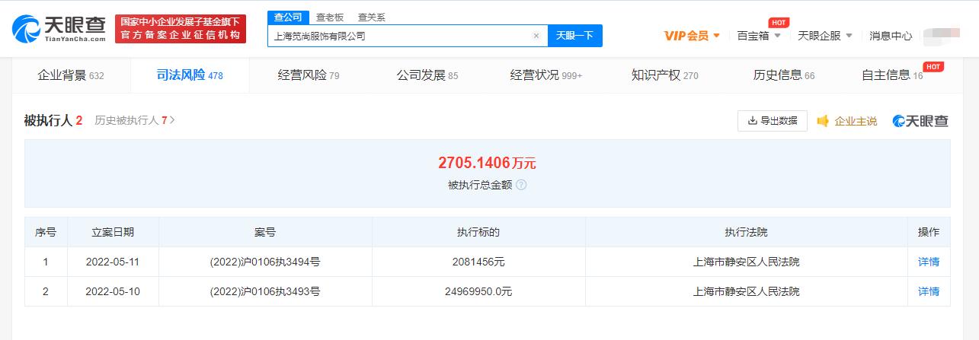Screen dimensions: 979x340
Task: Open the 司法风险 478 tab
Action: pyautogui.click(x=190, y=75)
